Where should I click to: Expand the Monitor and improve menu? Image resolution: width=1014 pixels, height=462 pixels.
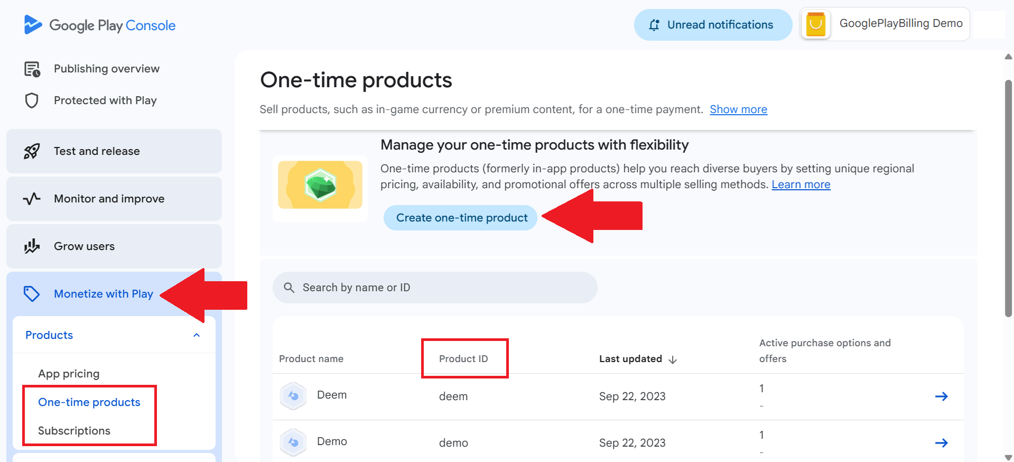pyautogui.click(x=114, y=199)
